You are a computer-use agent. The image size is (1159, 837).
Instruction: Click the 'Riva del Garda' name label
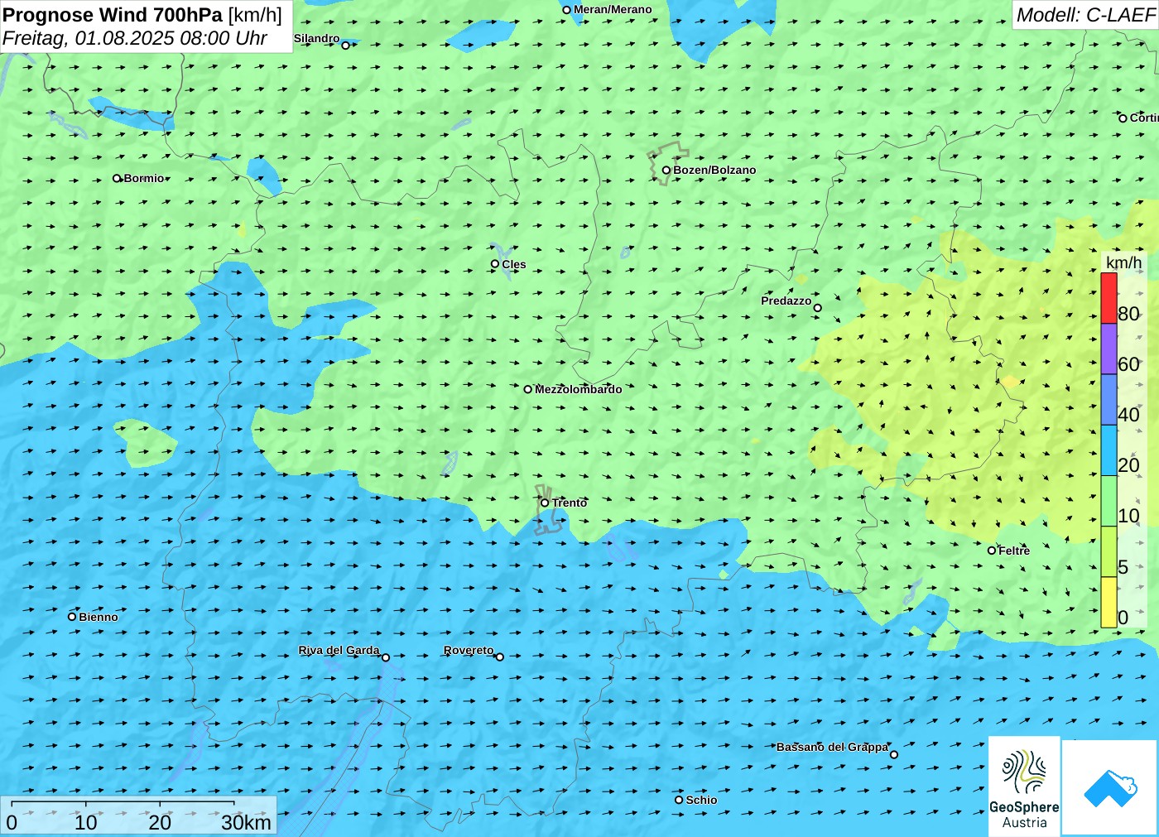339,651
